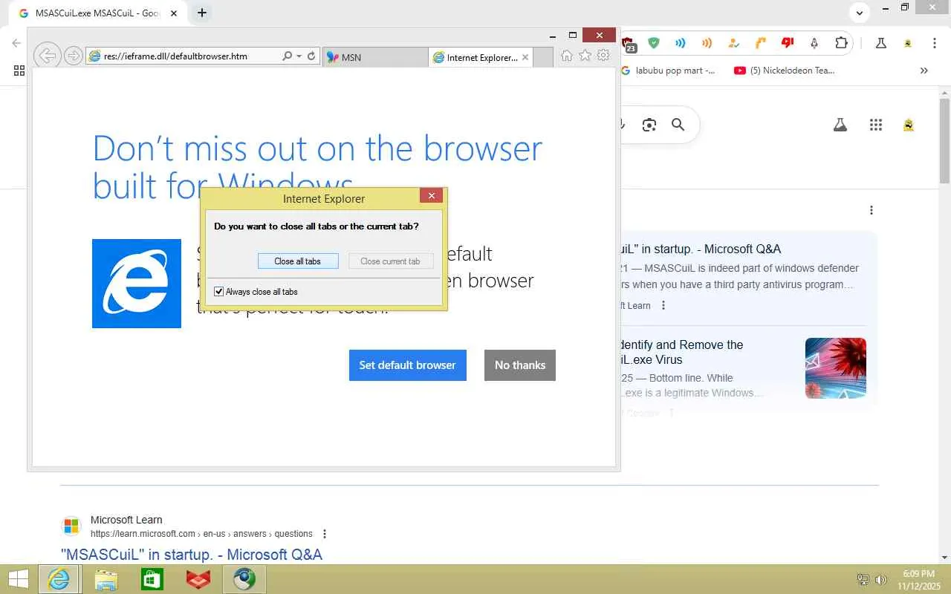Click the rocket extension icon
This screenshot has height=594, width=951.
814,43
